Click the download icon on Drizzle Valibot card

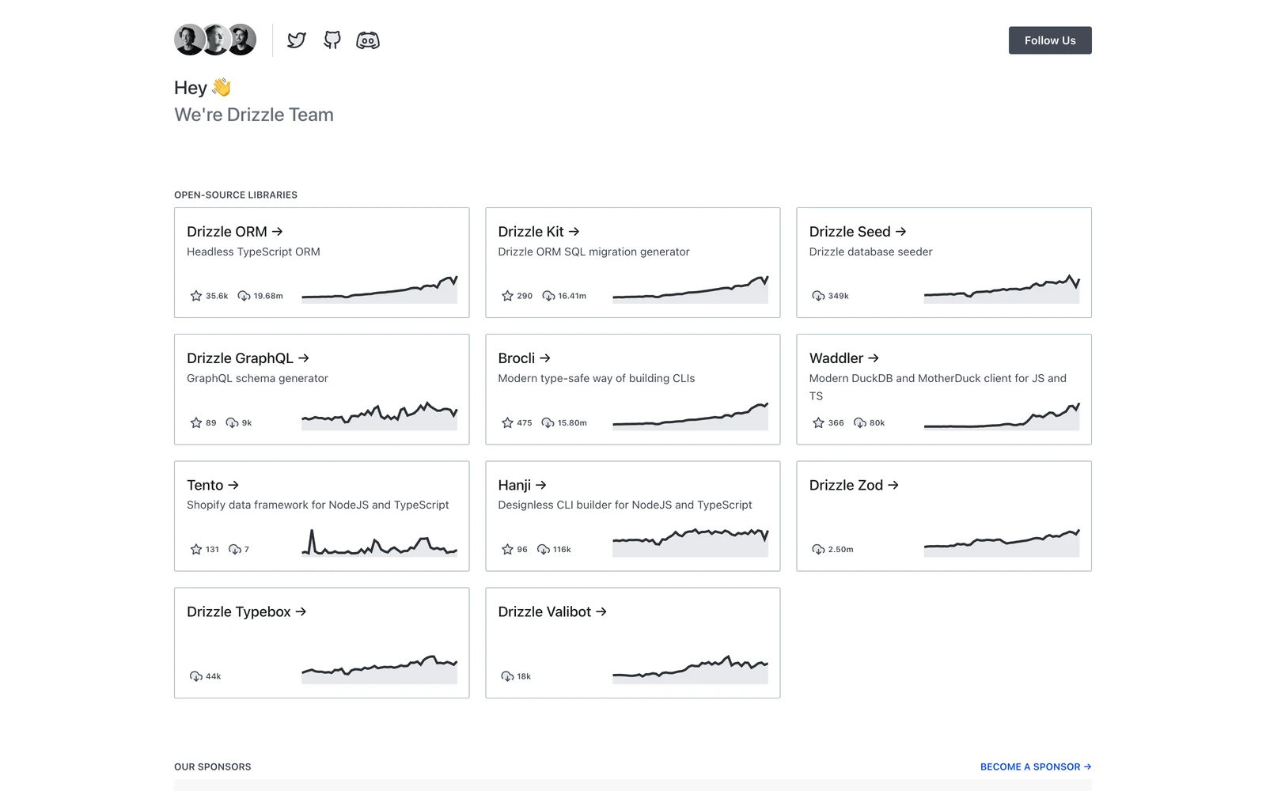507,676
